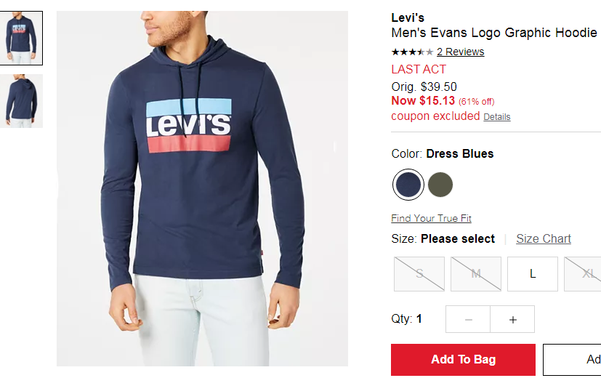Image resolution: width=601 pixels, height=378 pixels.
Task: Select size XL option
Action: pos(583,274)
